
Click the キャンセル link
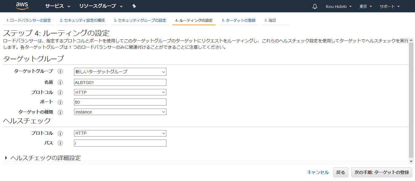318,172
